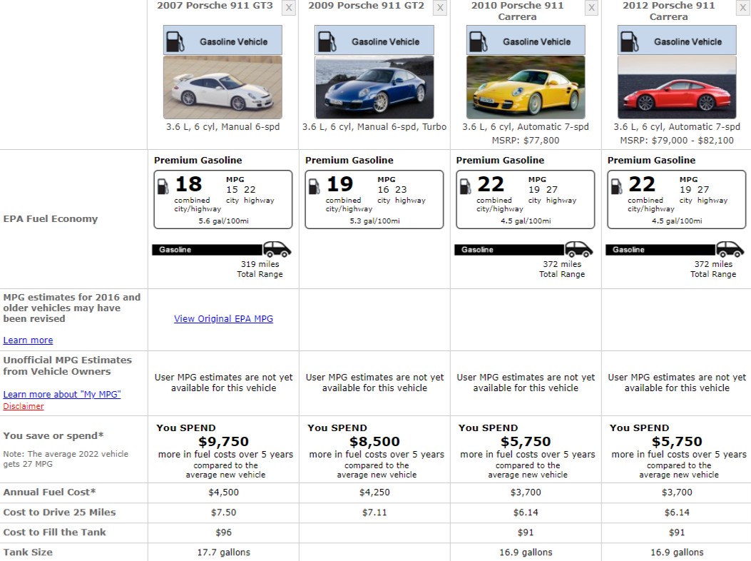The width and height of the screenshot is (751, 561).
Task: Click fuel pump icon in 2012 Carrera MPG box
Action: [616, 186]
